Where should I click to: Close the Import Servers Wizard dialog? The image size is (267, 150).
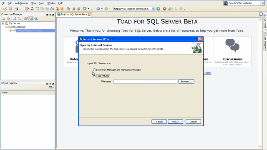point(200,39)
